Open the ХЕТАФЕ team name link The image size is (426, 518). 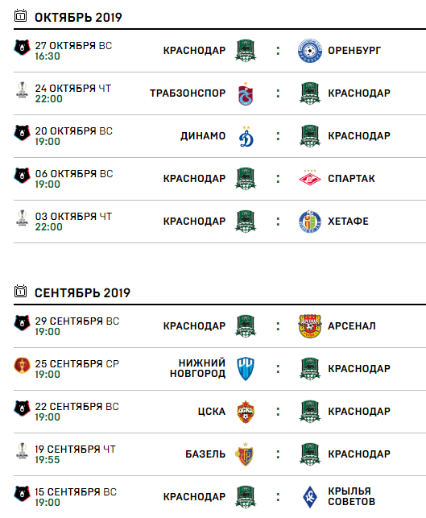[x=348, y=222]
